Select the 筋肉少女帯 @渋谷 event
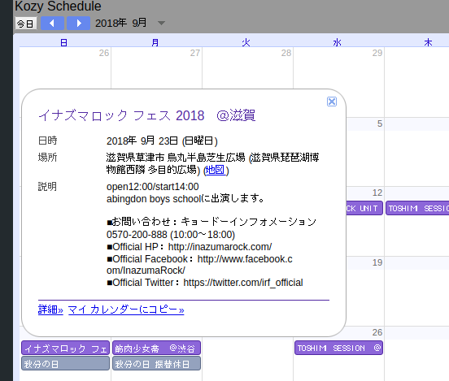The image size is (449, 381). pos(156,349)
